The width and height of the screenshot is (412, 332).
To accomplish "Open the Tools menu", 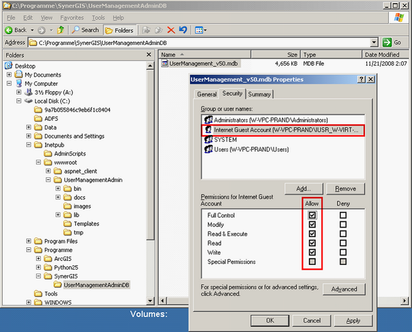I will coord(98,18).
